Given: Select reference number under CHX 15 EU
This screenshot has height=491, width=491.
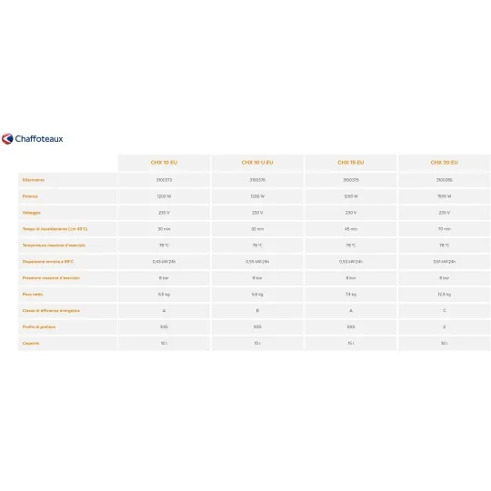Looking at the screenshot, I should point(351,180).
